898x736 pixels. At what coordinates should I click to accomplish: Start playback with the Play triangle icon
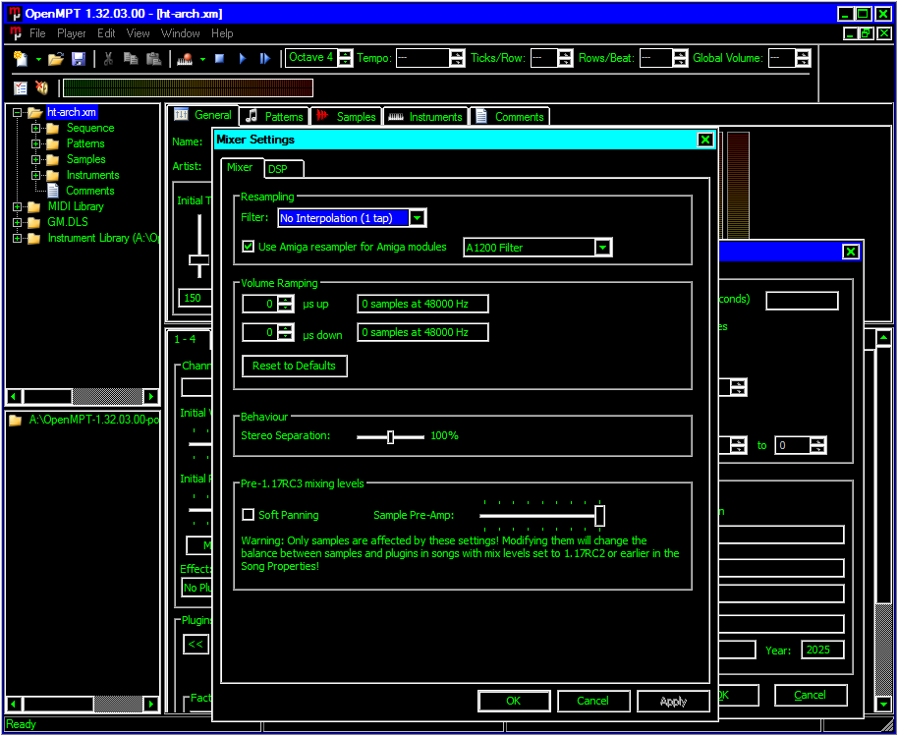pyautogui.click(x=243, y=58)
